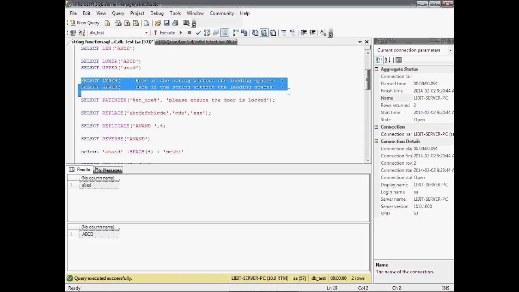The width and height of the screenshot is (519, 292).
Task: Open the View menu
Action: pyautogui.click(x=101, y=13)
